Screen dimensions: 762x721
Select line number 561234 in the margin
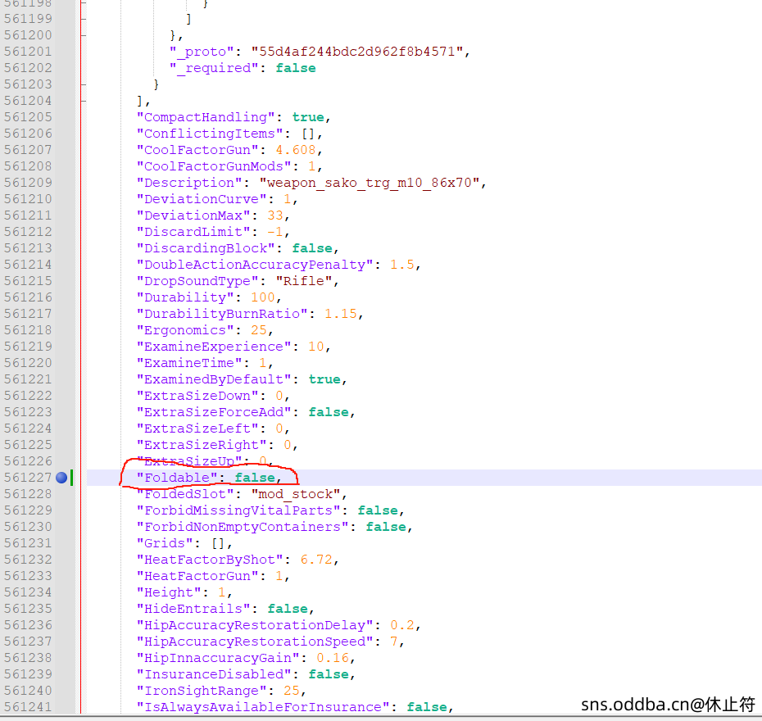coord(28,592)
